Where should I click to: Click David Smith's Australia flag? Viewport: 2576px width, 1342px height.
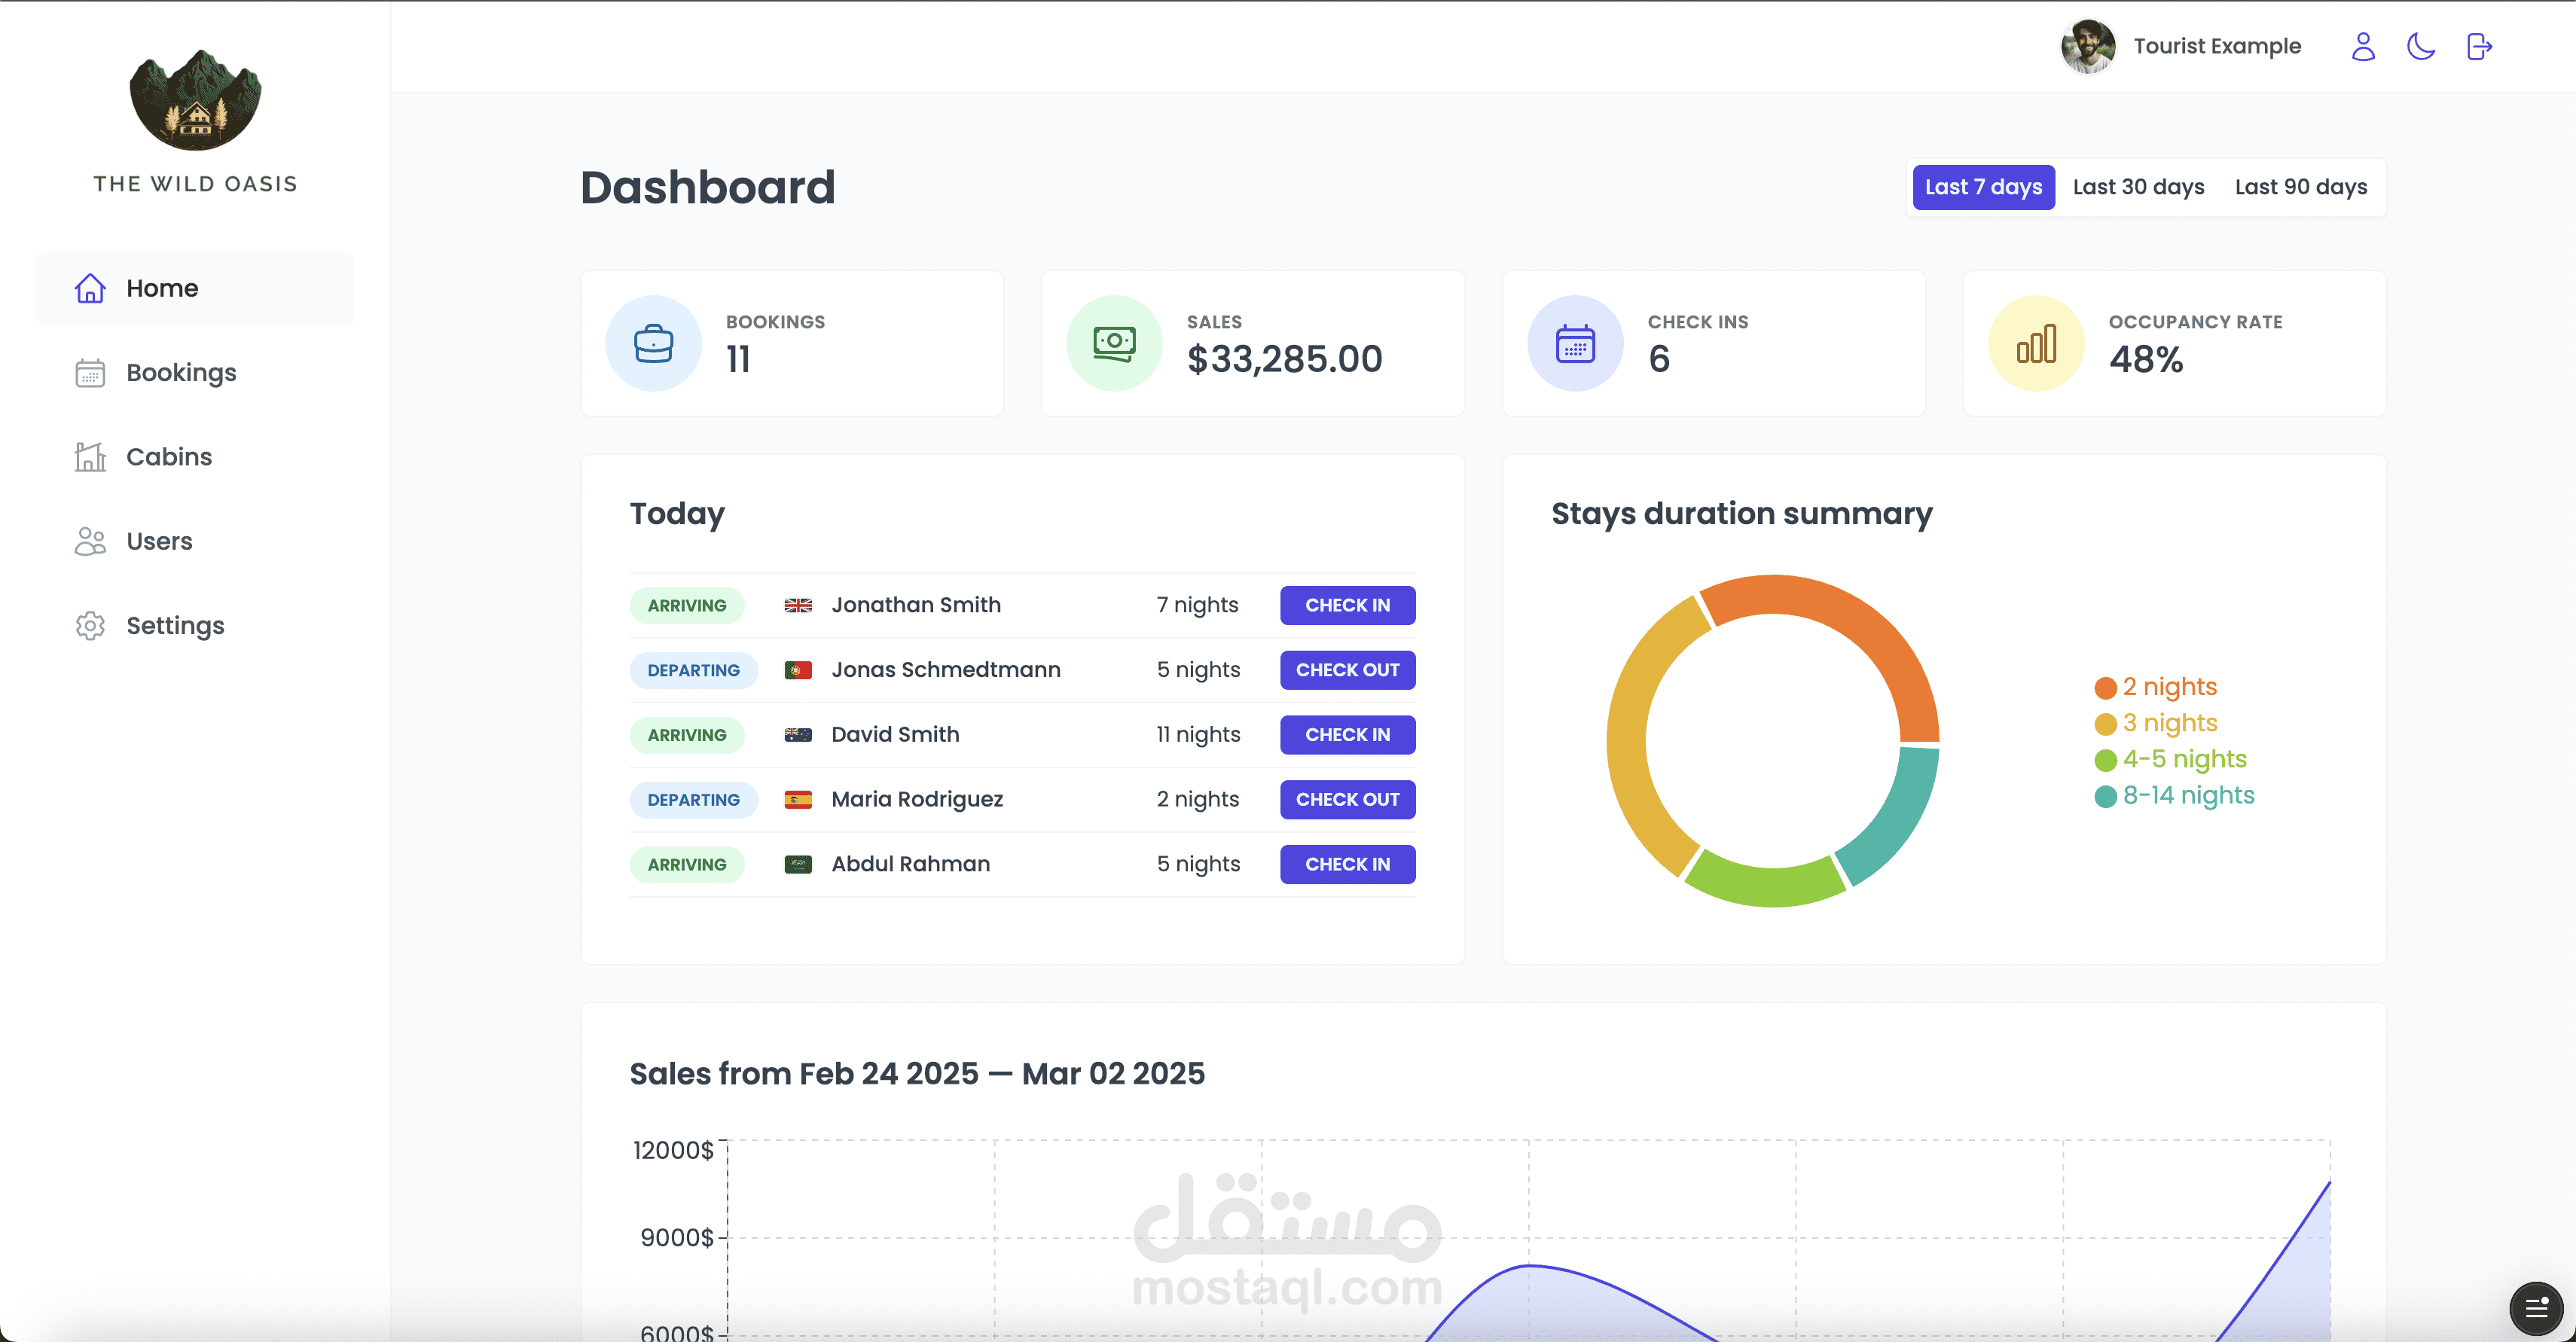(x=798, y=735)
